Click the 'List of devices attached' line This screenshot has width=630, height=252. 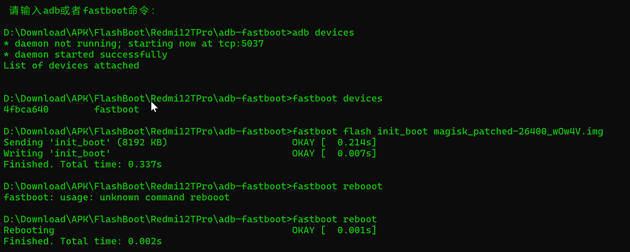tap(71, 66)
